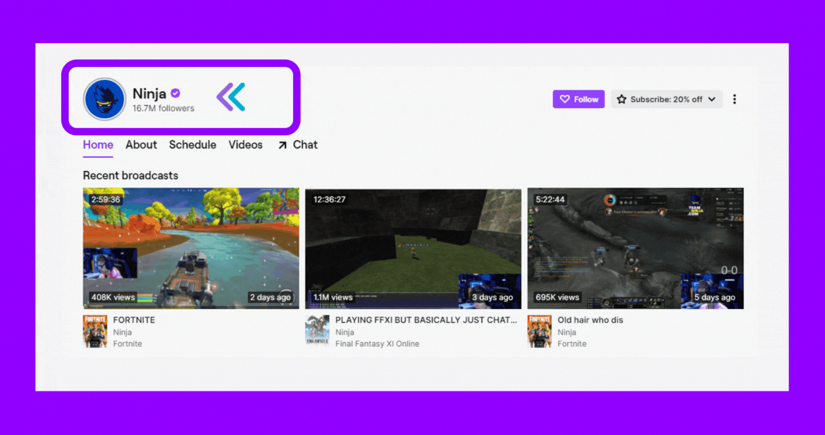This screenshot has height=435, width=825.
Task: Select the About tab
Action: tap(141, 145)
